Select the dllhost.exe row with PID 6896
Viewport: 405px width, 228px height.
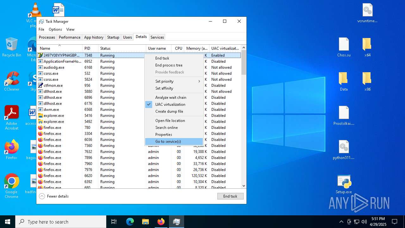pos(139,98)
